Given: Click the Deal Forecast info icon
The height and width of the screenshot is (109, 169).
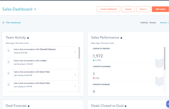Looking at the screenshot, I should point(28,106).
